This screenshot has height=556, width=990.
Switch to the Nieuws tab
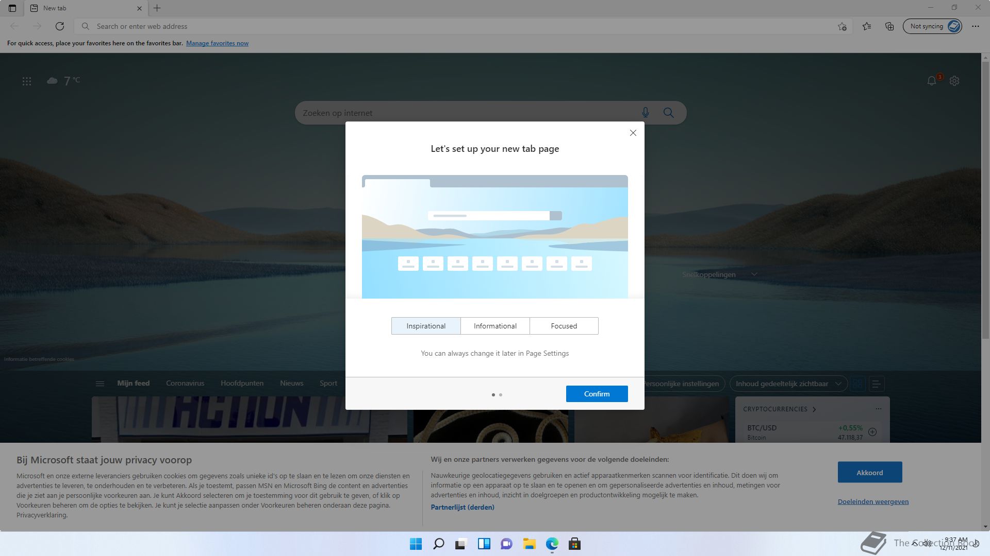pyautogui.click(x=291, y=383)
